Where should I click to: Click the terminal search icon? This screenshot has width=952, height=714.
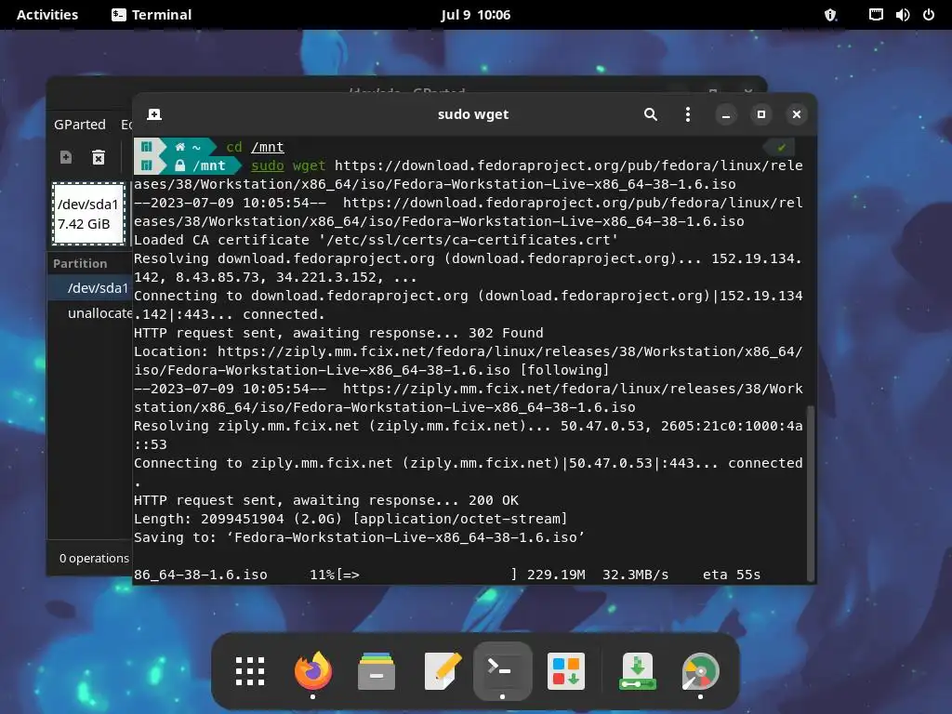click(x=650, y=114)
